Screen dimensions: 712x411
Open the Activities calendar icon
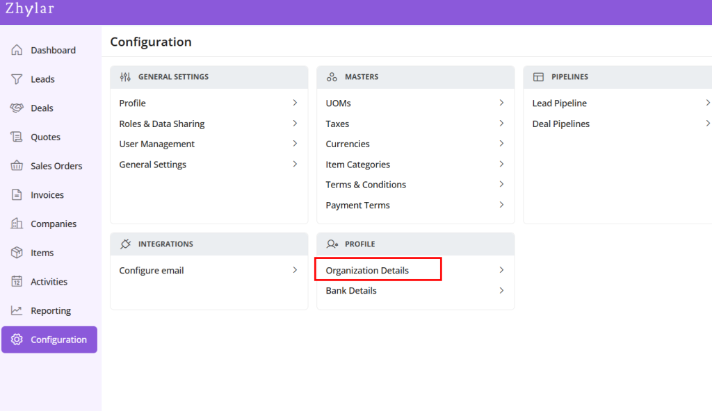tap(17, 282)
